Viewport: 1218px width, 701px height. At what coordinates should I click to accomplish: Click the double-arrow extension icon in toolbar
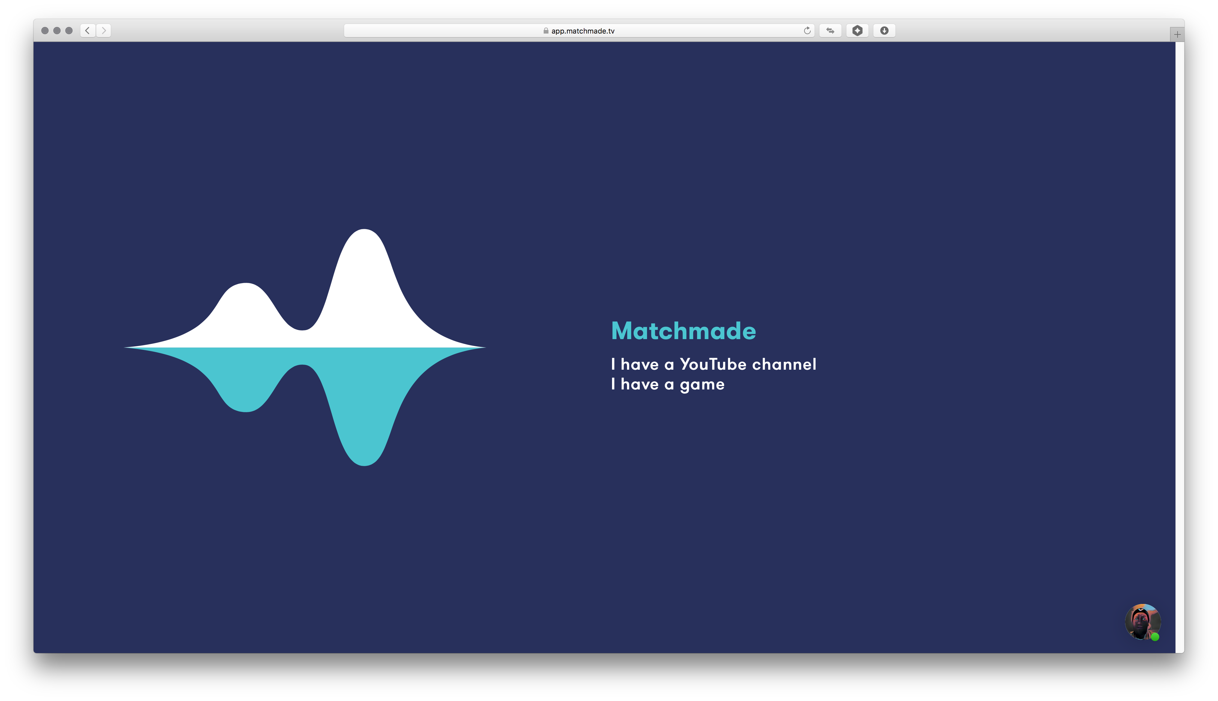[x=830, y=30]
